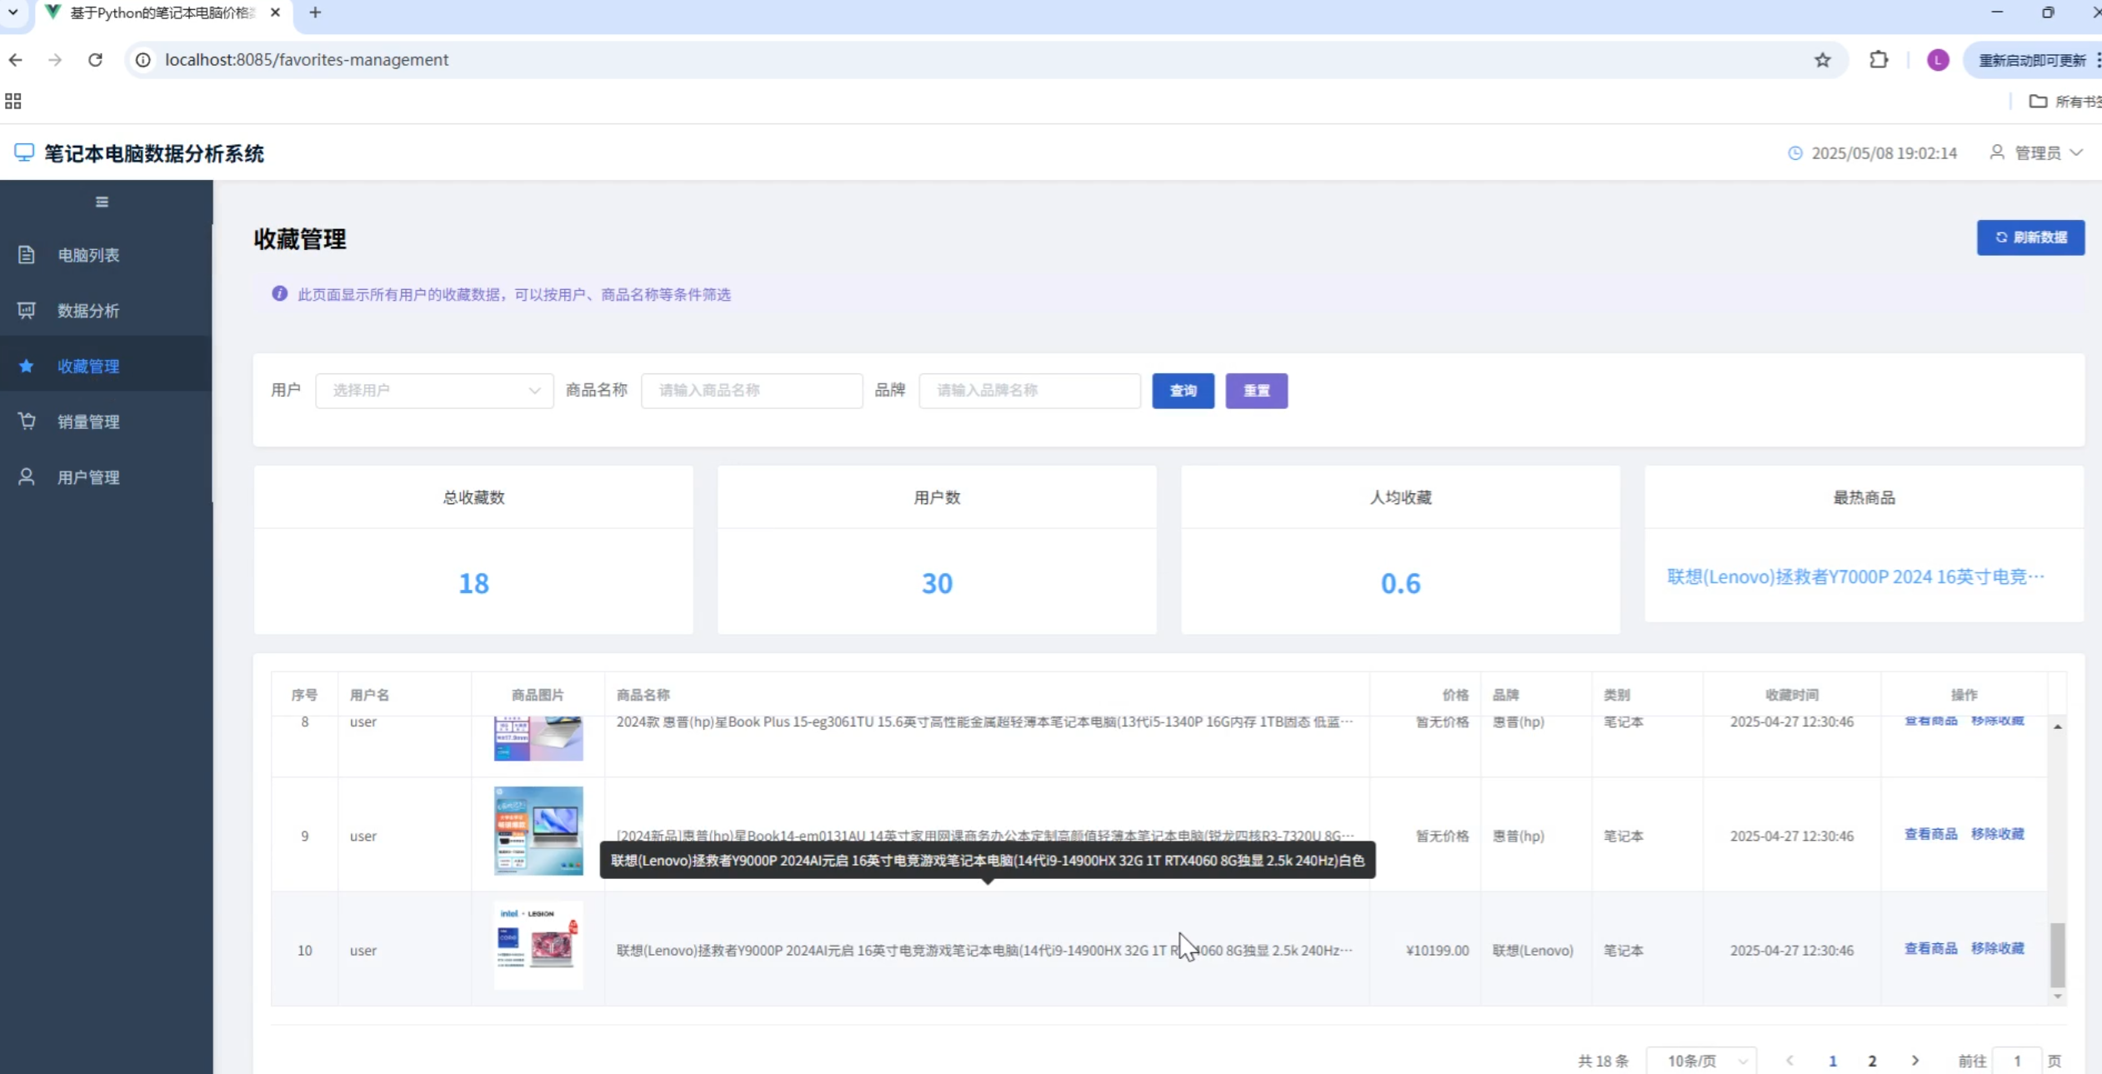
Task: Bookmark page with the star icon
Action: coord(1822,60)
